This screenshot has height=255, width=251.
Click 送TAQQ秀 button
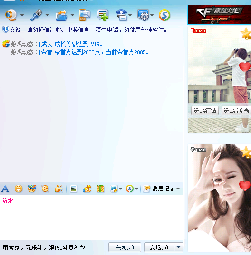pos(236,111)
